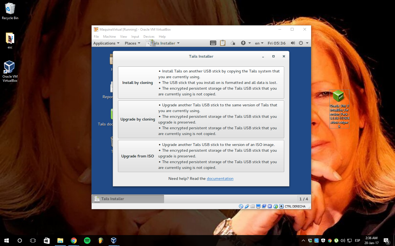Click the display indicator in VirtualBox status bar
Screen dimensions: 395x246
(x=258, y=206)
